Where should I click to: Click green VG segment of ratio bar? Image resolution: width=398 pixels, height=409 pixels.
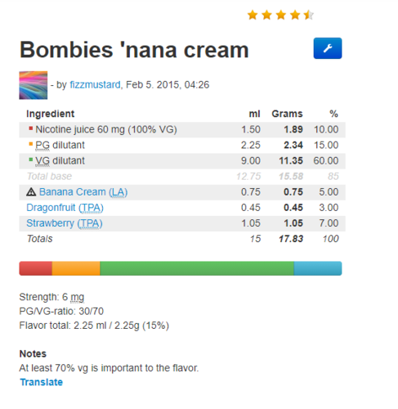point(197,268)
